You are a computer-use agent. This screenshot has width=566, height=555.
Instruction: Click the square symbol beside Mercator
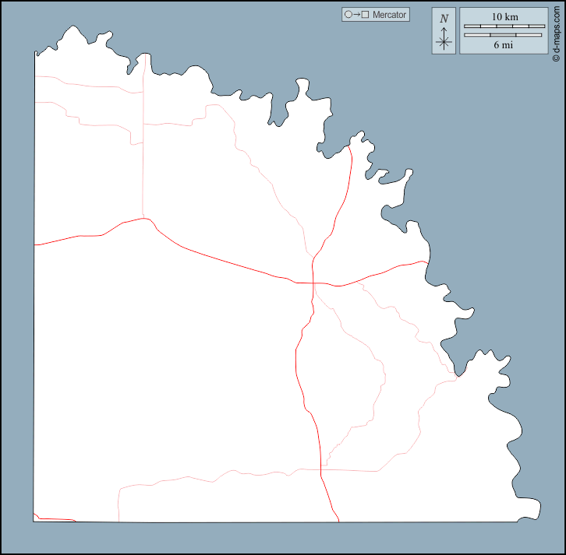pos(365,15)
